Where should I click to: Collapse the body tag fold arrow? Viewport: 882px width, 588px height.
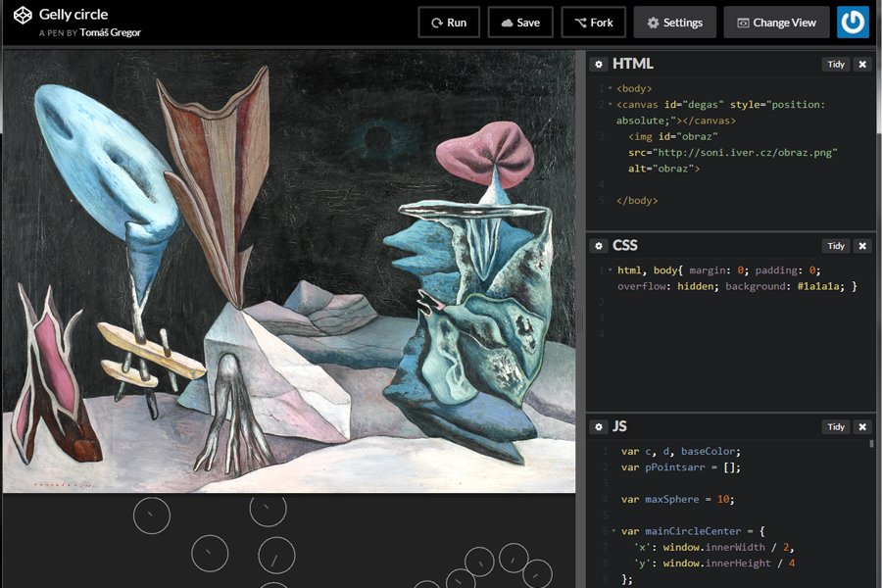pyautogui.click(x=611, y=89)
